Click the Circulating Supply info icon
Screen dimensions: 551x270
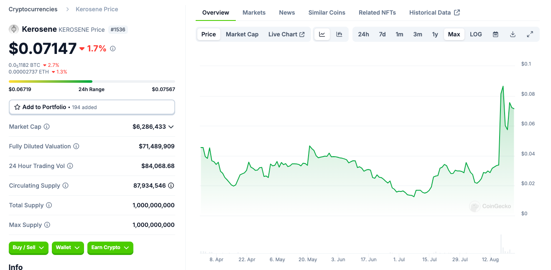coord(66,186)
